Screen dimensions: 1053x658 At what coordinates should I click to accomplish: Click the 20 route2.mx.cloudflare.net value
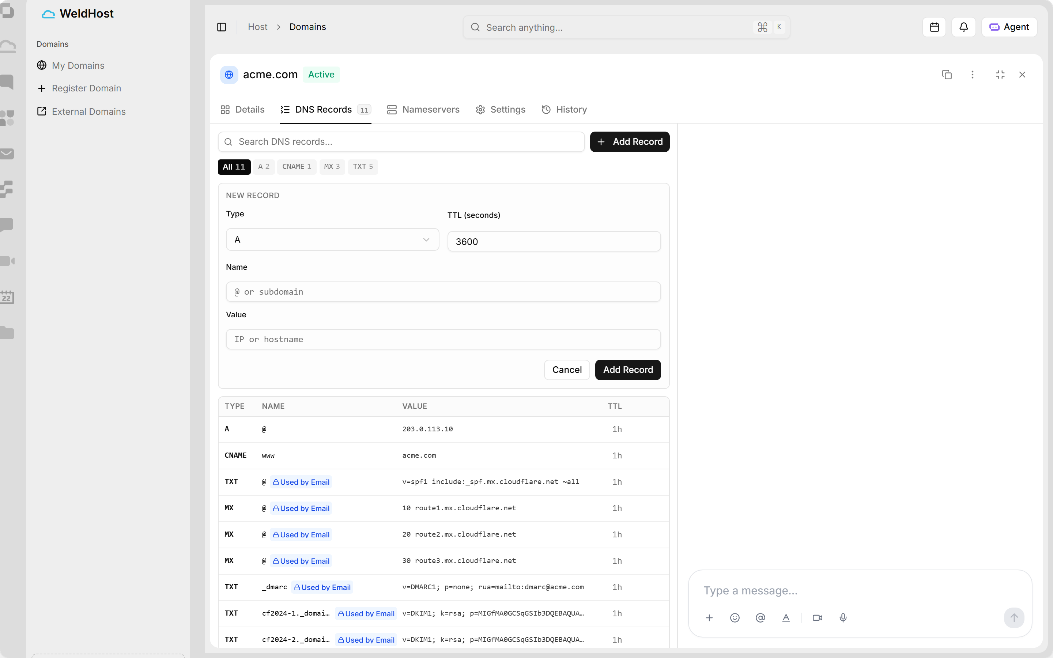tap(459, 534)
